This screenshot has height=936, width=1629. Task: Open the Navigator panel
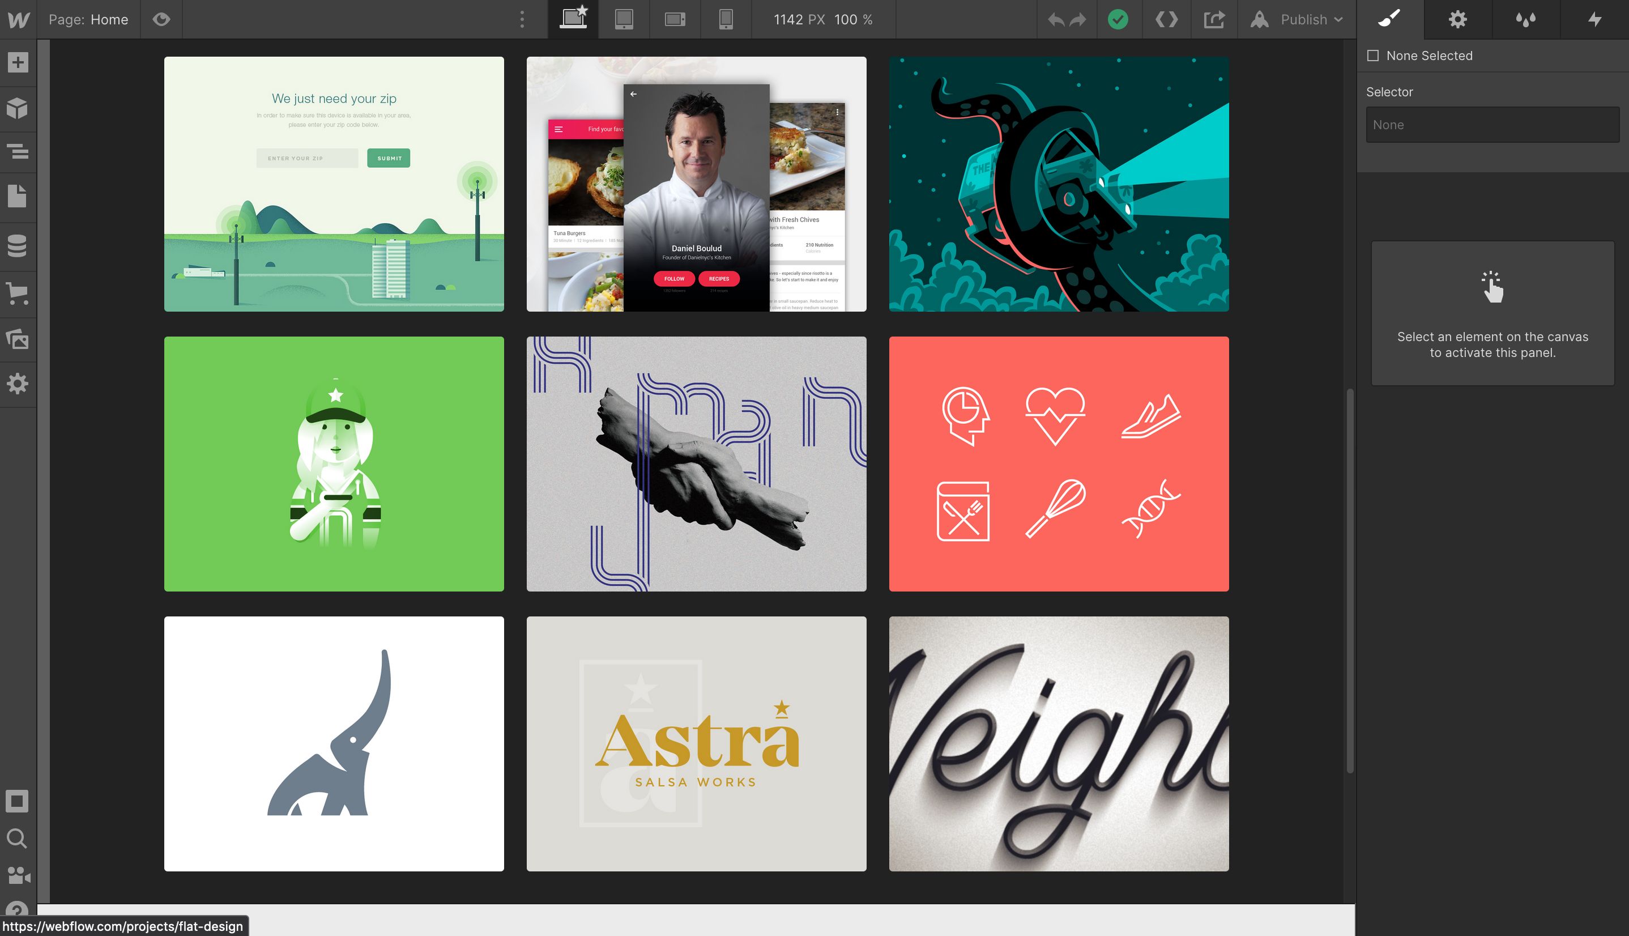18,152
